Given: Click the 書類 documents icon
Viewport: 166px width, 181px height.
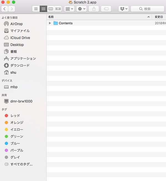Looking at the screenshot, I should (6, 52).
